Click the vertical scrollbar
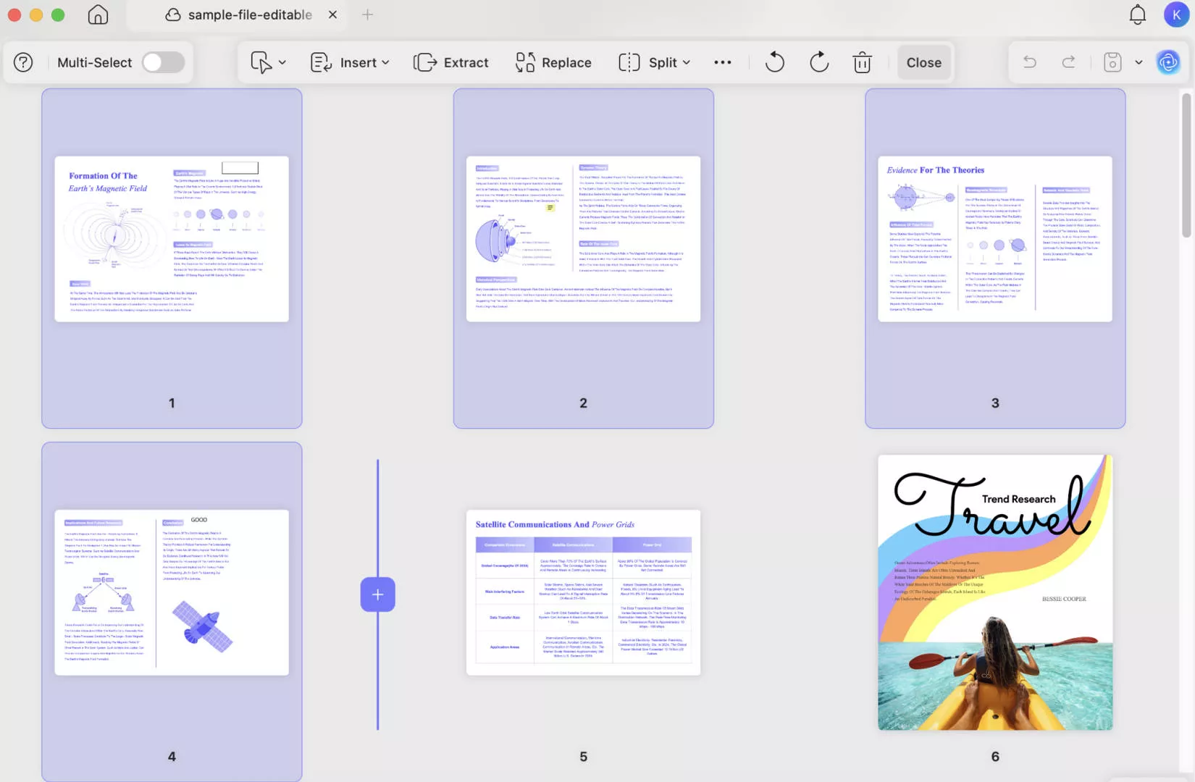1195x782 pixels. (1186, 165)
